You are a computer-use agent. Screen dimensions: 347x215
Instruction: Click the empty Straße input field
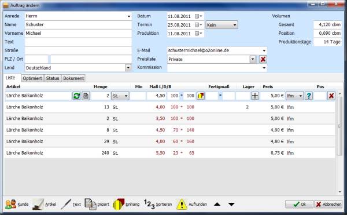coord(78,50)
